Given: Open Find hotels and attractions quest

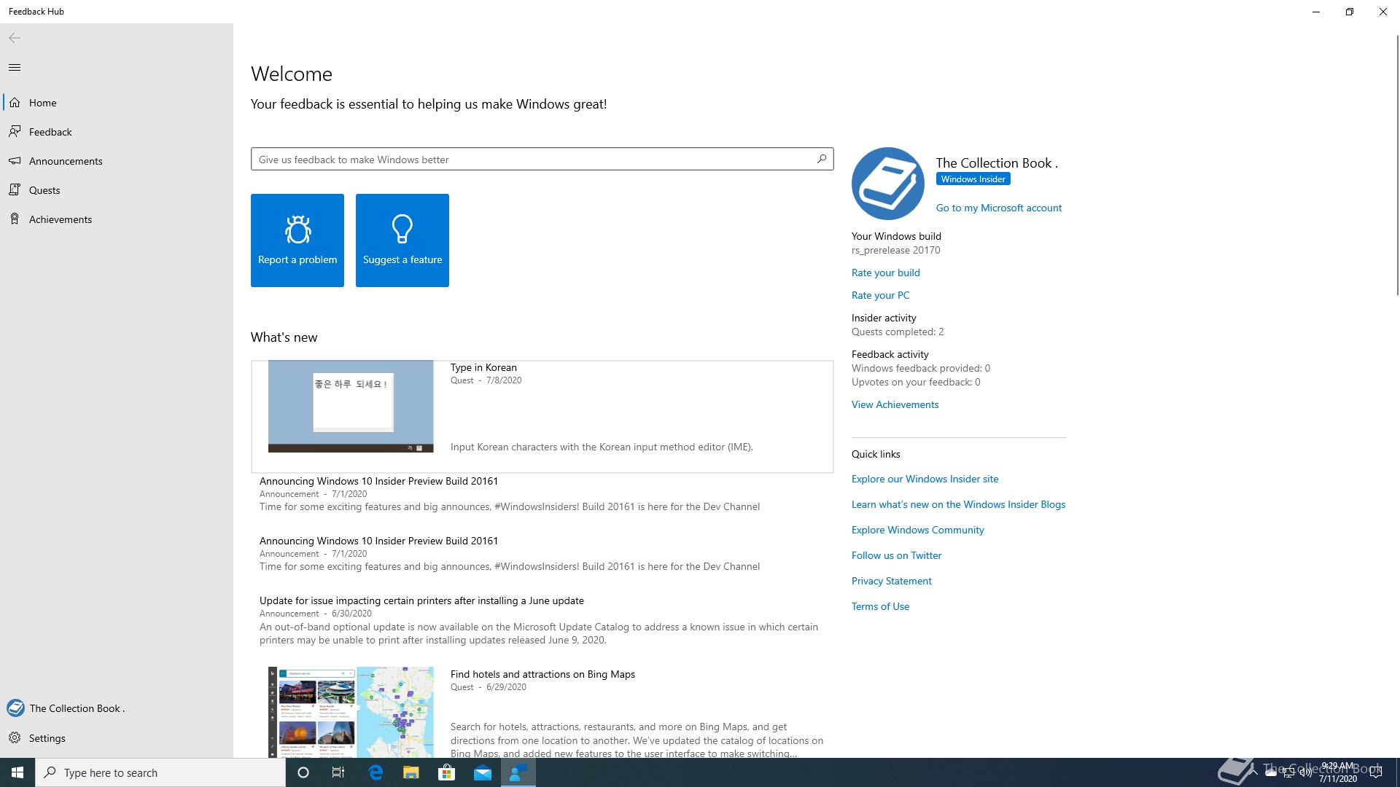Looking at the screenshot, I should pyautogui.click(x=542, y=674).
